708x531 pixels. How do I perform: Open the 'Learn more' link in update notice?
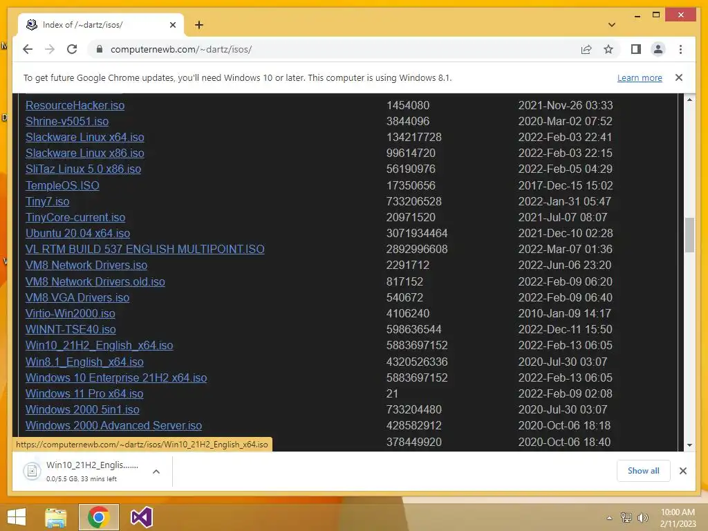pos(640,77)
